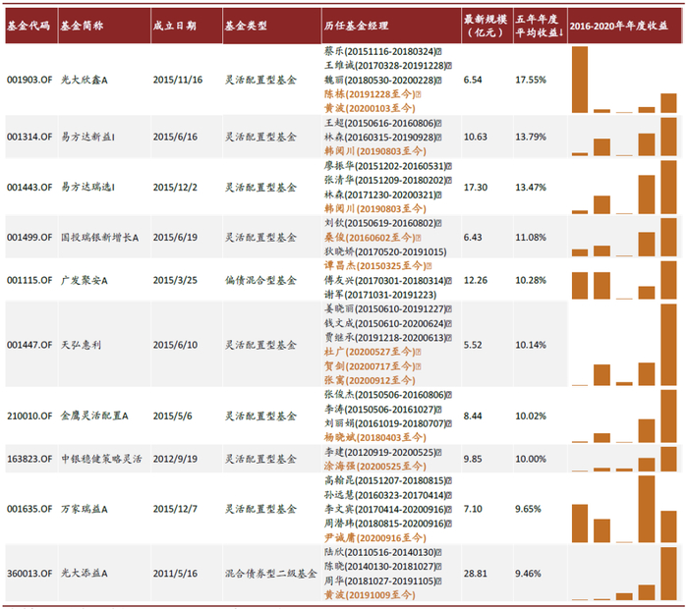The image size is (688, 609).
Task: Click fund name 天弘惠利
Action: (x=81, y=345)
